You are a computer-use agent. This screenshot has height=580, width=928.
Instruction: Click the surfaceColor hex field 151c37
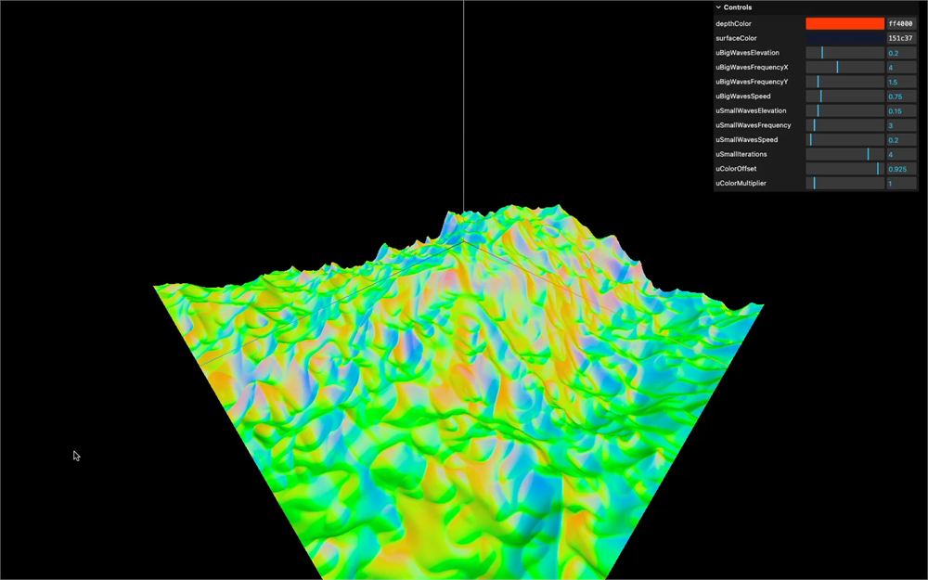901,38
